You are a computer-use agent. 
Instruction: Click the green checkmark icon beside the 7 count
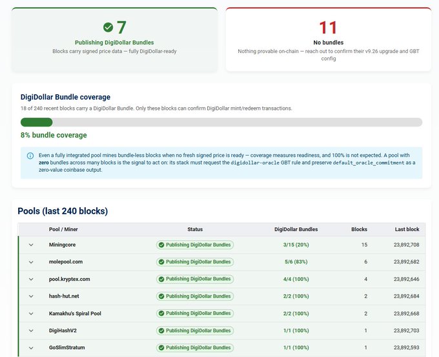point(108,28)
